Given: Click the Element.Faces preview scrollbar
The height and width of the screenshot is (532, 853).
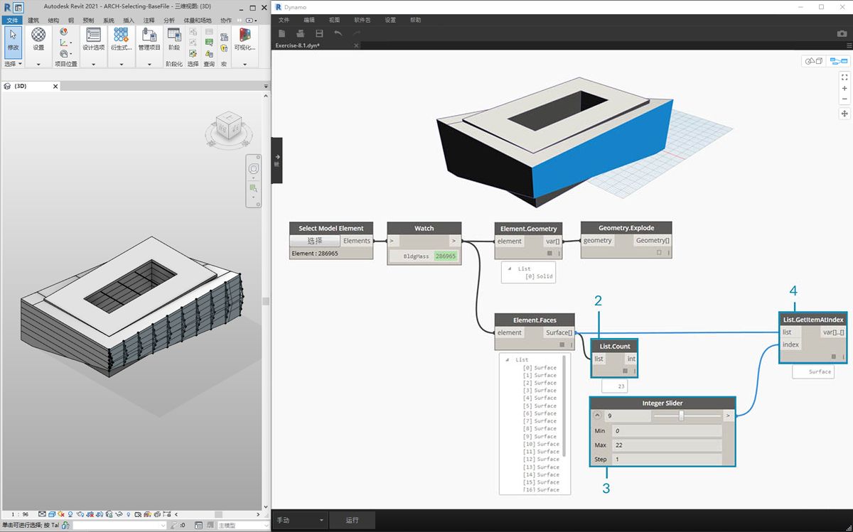Looking at the screenshot, I should pos(565,406).
